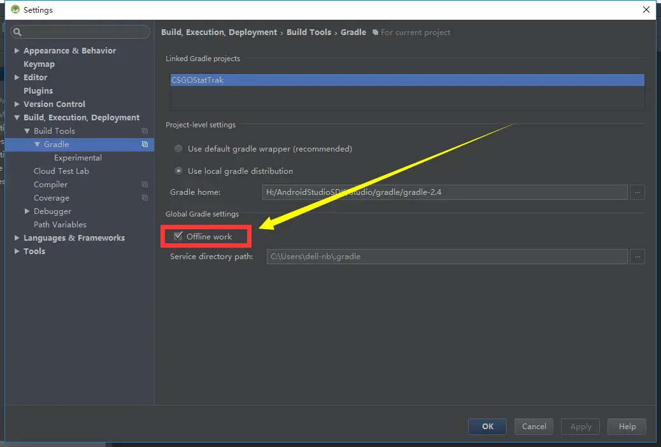The height and width of the screenshot is (447, 661).
Task: Click project-scope icon beside Coverage row
Action: point(145,198)
